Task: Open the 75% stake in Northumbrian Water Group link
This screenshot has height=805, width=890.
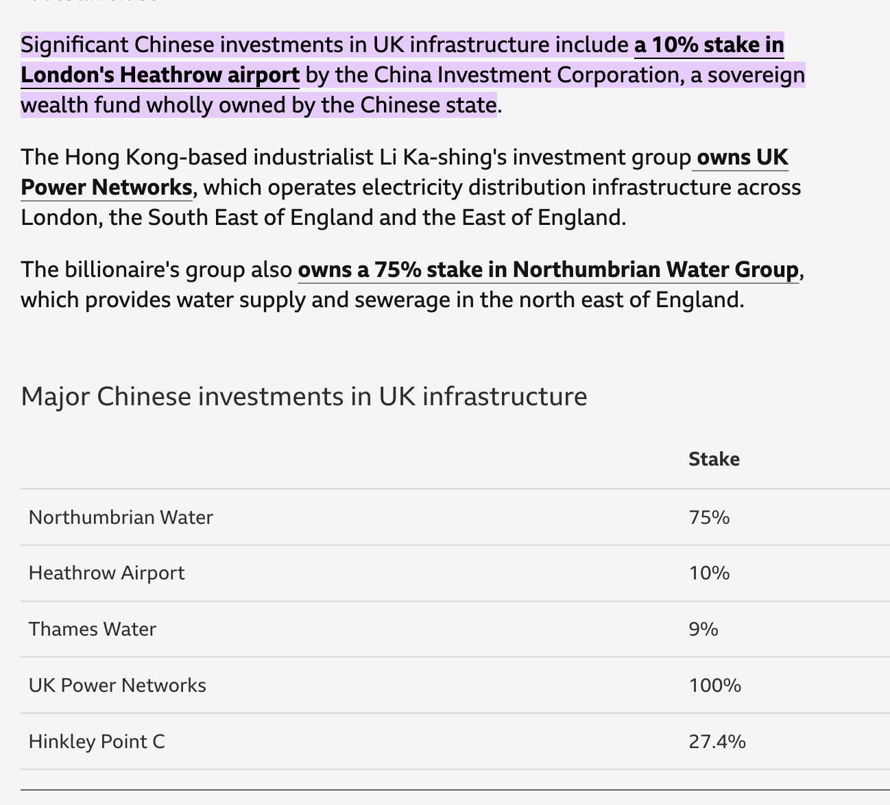Action: coord(548,269)
